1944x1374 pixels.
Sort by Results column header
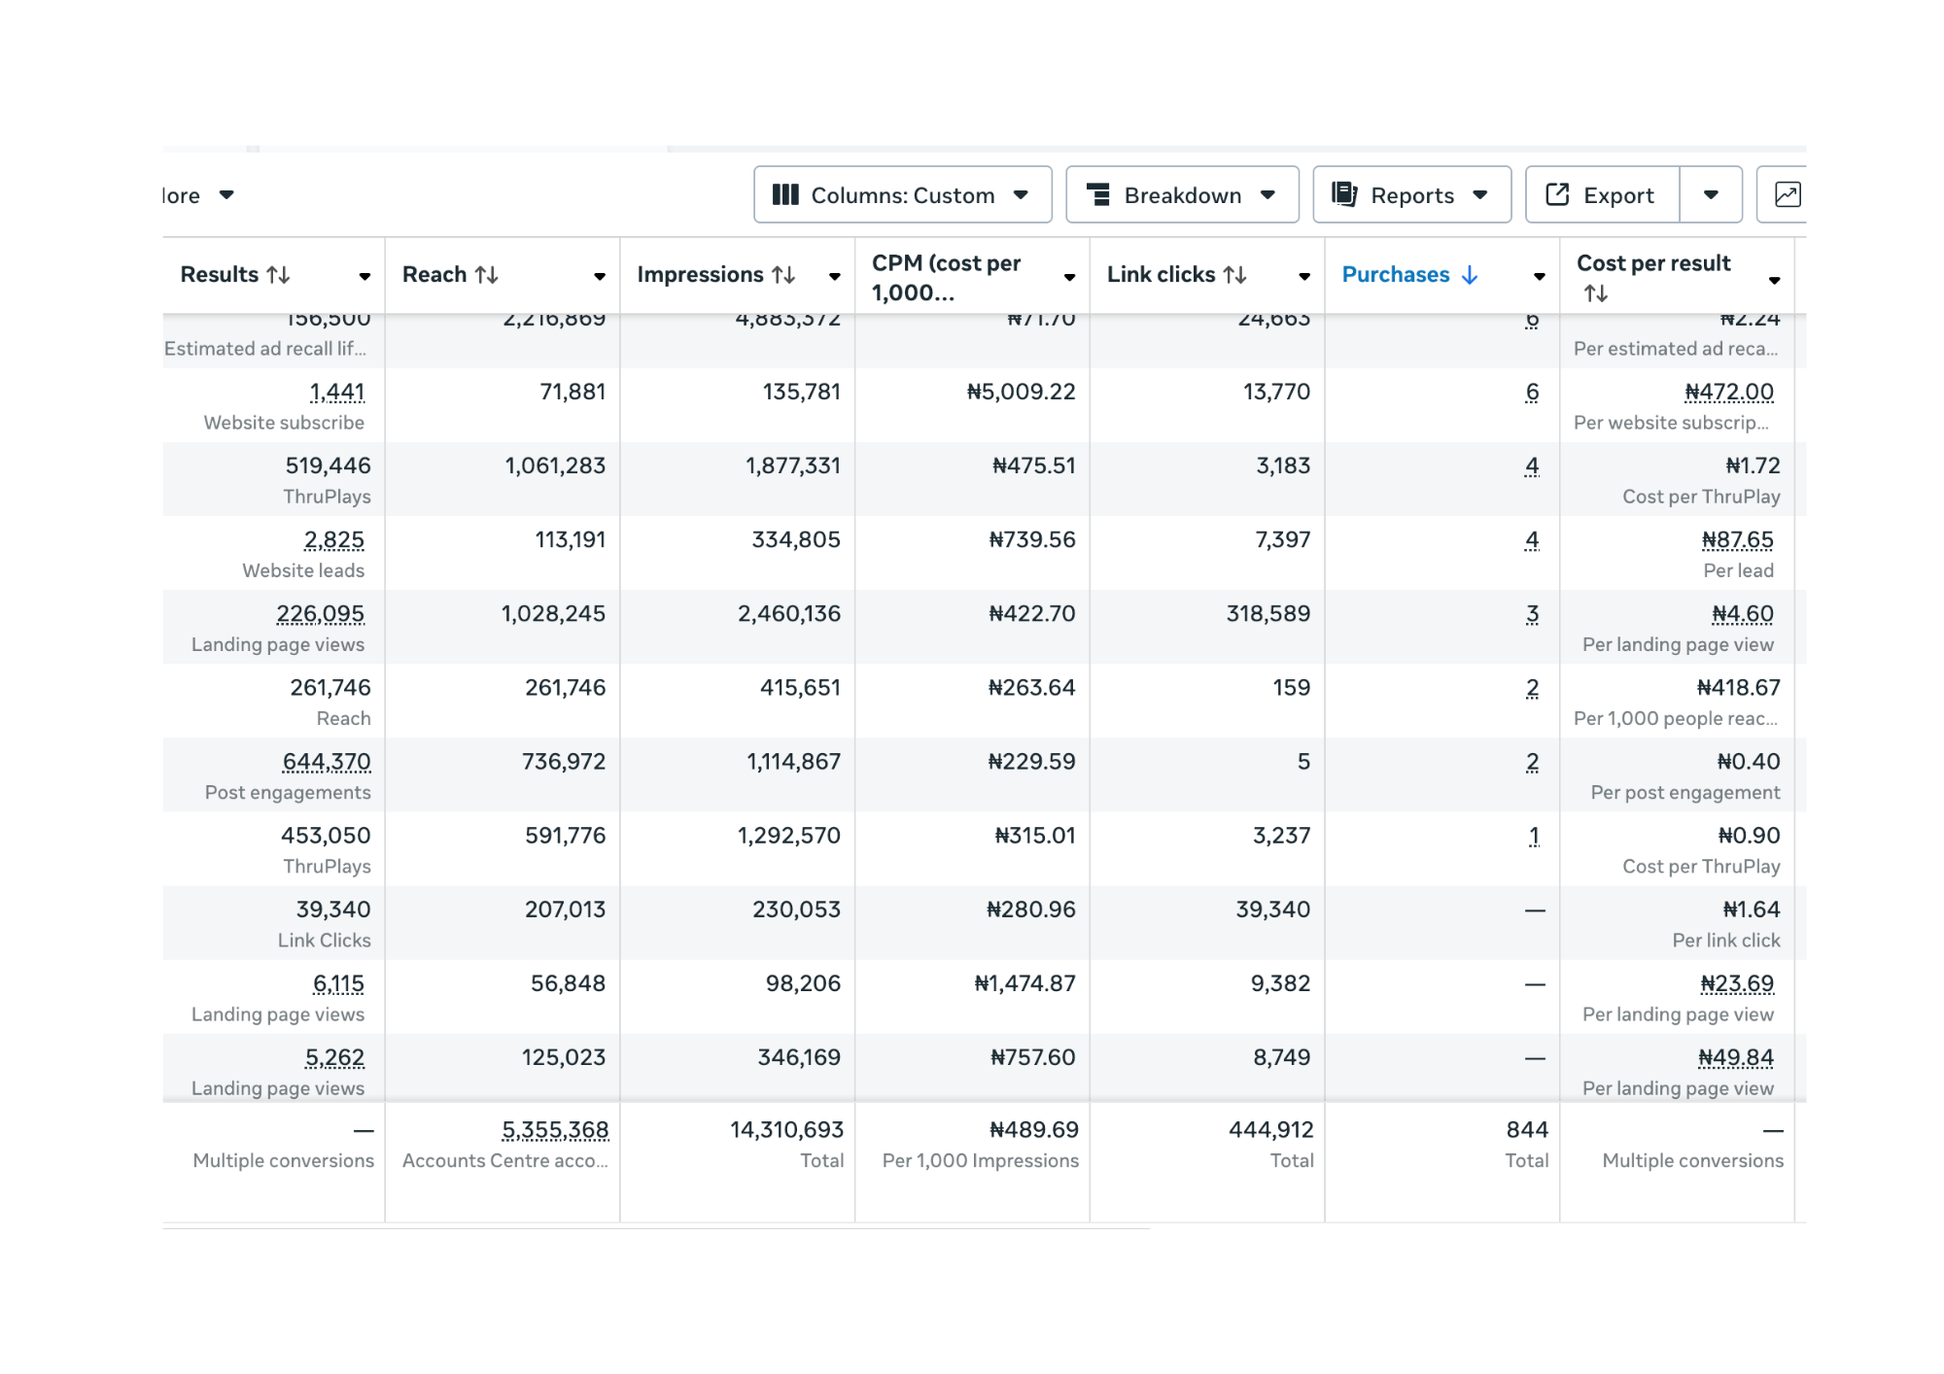click(235, 275)
